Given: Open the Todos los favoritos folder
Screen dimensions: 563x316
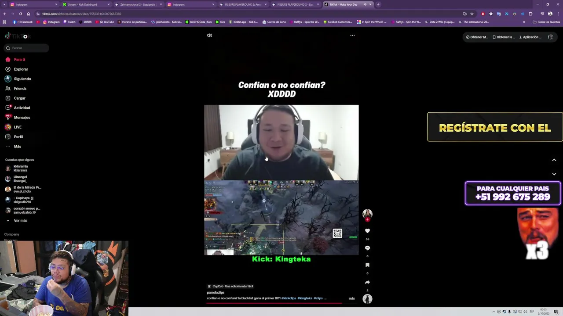Looking at the screenshot, I should click(x=546, y=22).
